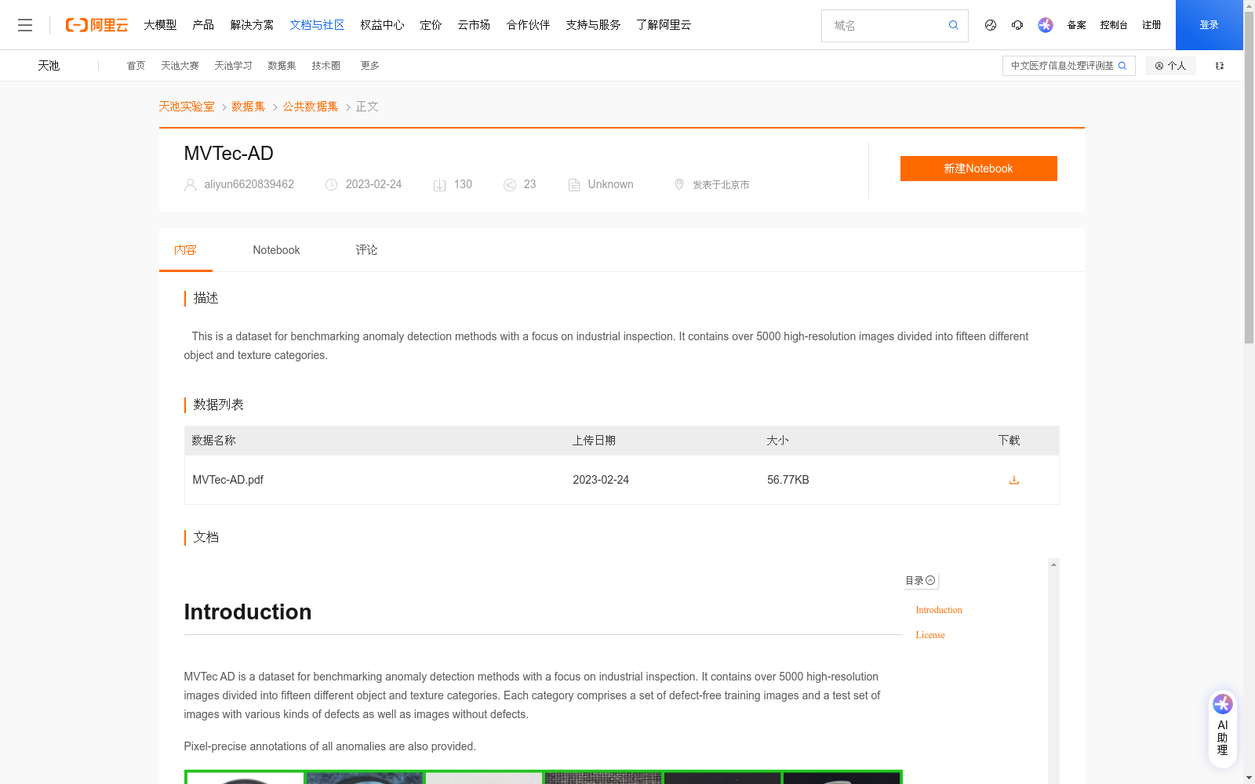Image resolution: width=1255 pixels, height=784 pixels.
Task: Open 大模型 top menu
Action: coord(160,25)
